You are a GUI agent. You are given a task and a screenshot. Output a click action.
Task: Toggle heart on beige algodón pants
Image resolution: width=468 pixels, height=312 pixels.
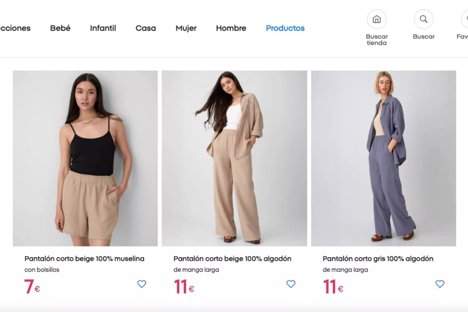click(291, 284)
